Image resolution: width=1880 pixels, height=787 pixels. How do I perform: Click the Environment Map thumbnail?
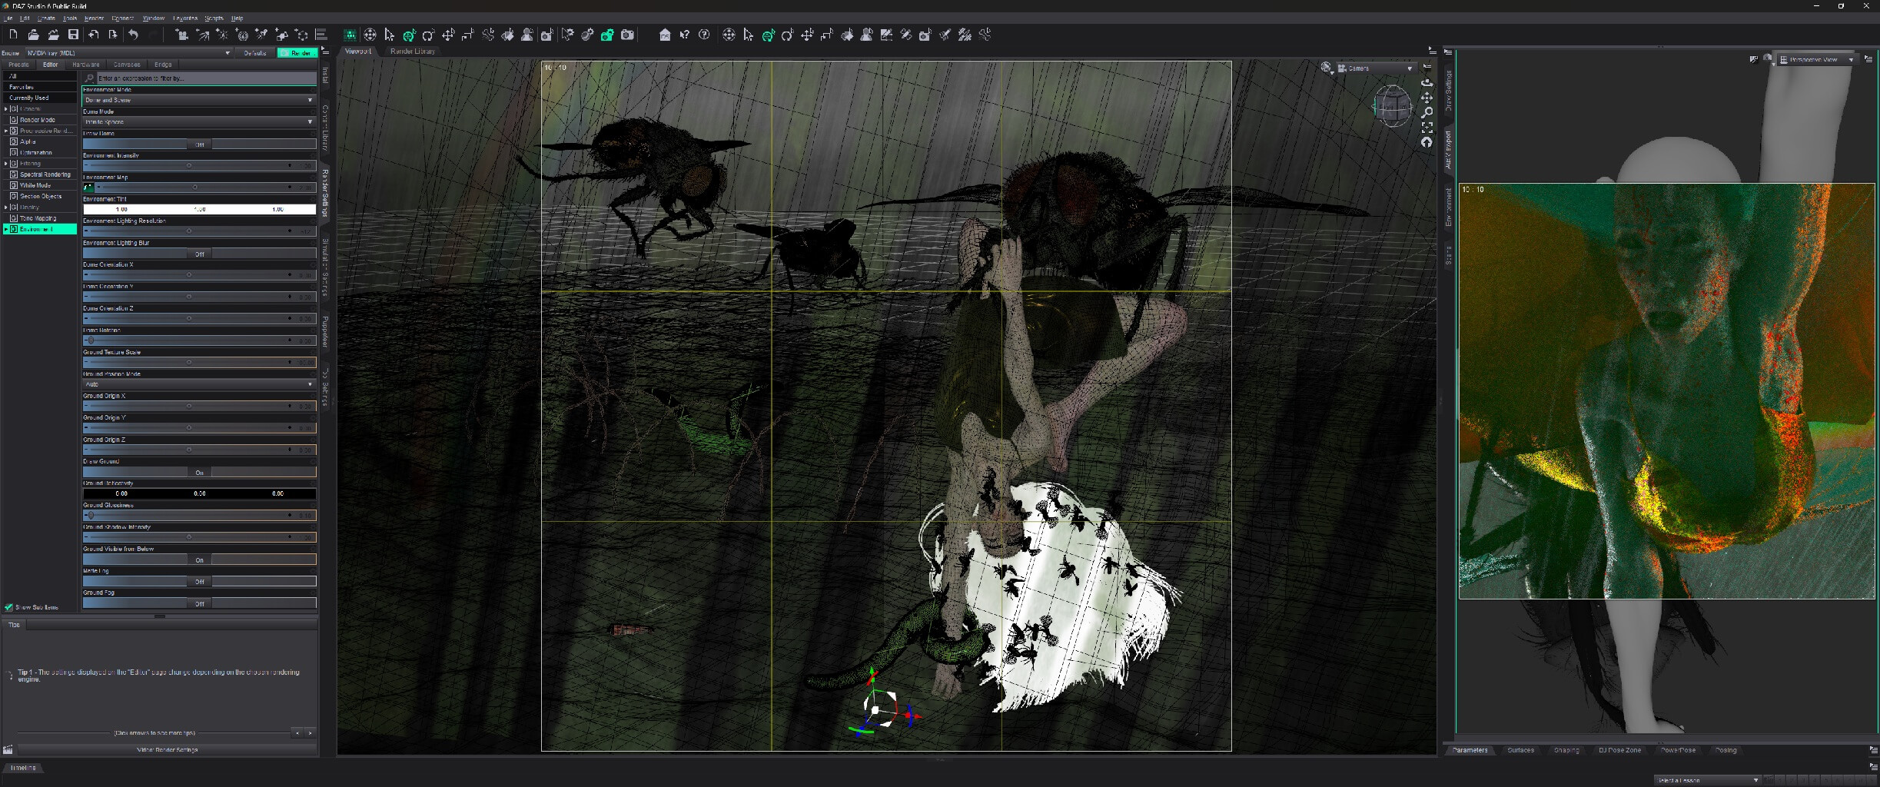click(88, 188)
